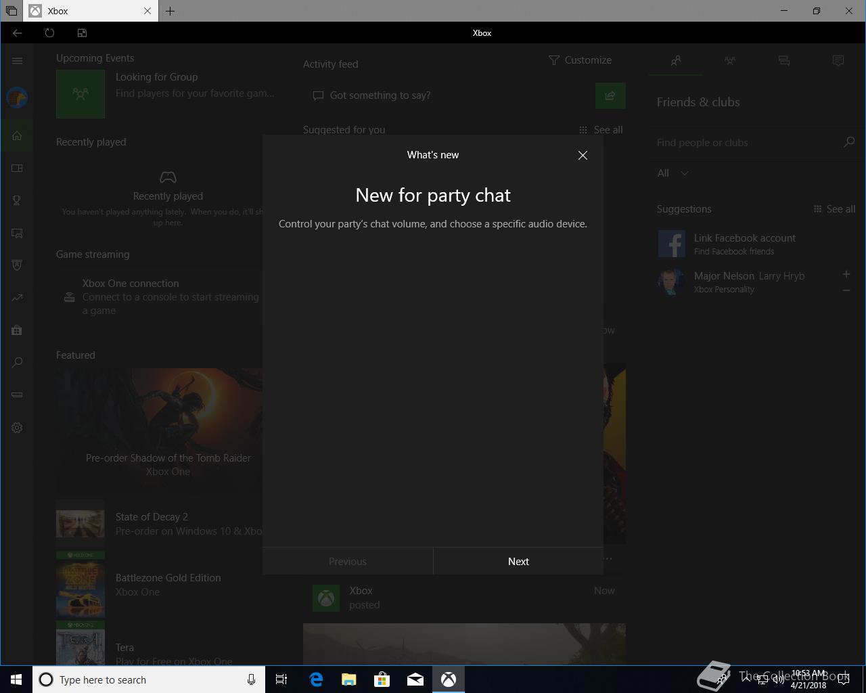866x693 pixels.
Task: Click Customize activity feed
Action: coord(580,60)
